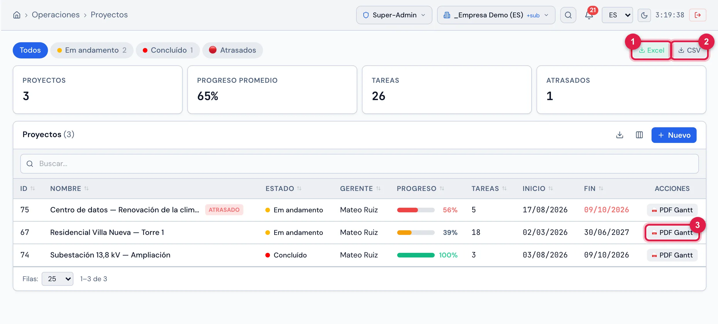718x324 pixels.
Task: Sort table by PROGRESO column
Action: (420, 189)
